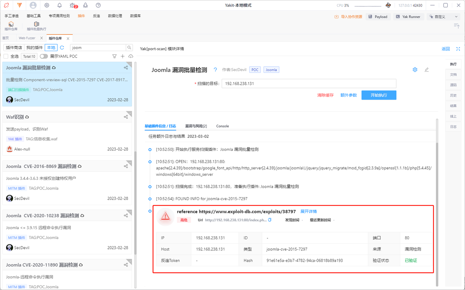Image resolution: width=465 pixels, height=290 pixels.
Task: Click the 清除缓存 link
Action: 325,95
